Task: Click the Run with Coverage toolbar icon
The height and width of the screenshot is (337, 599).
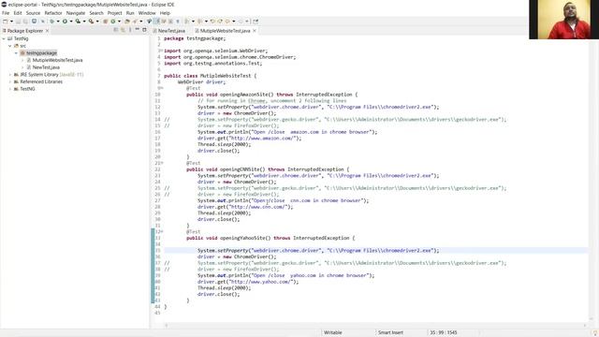Action: click(x=78, y=22)
